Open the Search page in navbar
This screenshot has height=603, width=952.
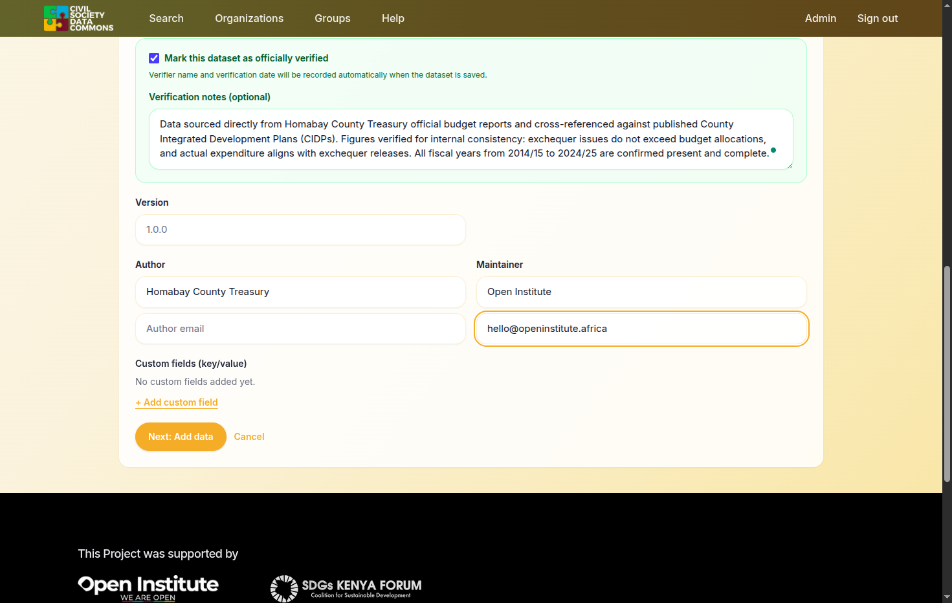[x=166, y=18]
